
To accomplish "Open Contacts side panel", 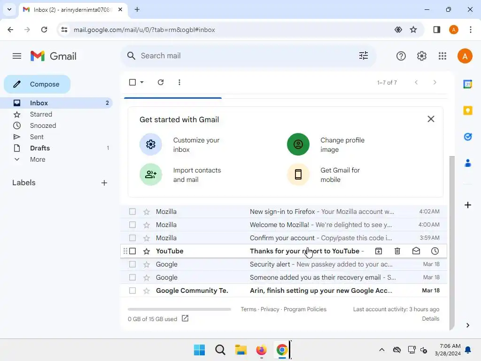I will [x=467, y=163].
